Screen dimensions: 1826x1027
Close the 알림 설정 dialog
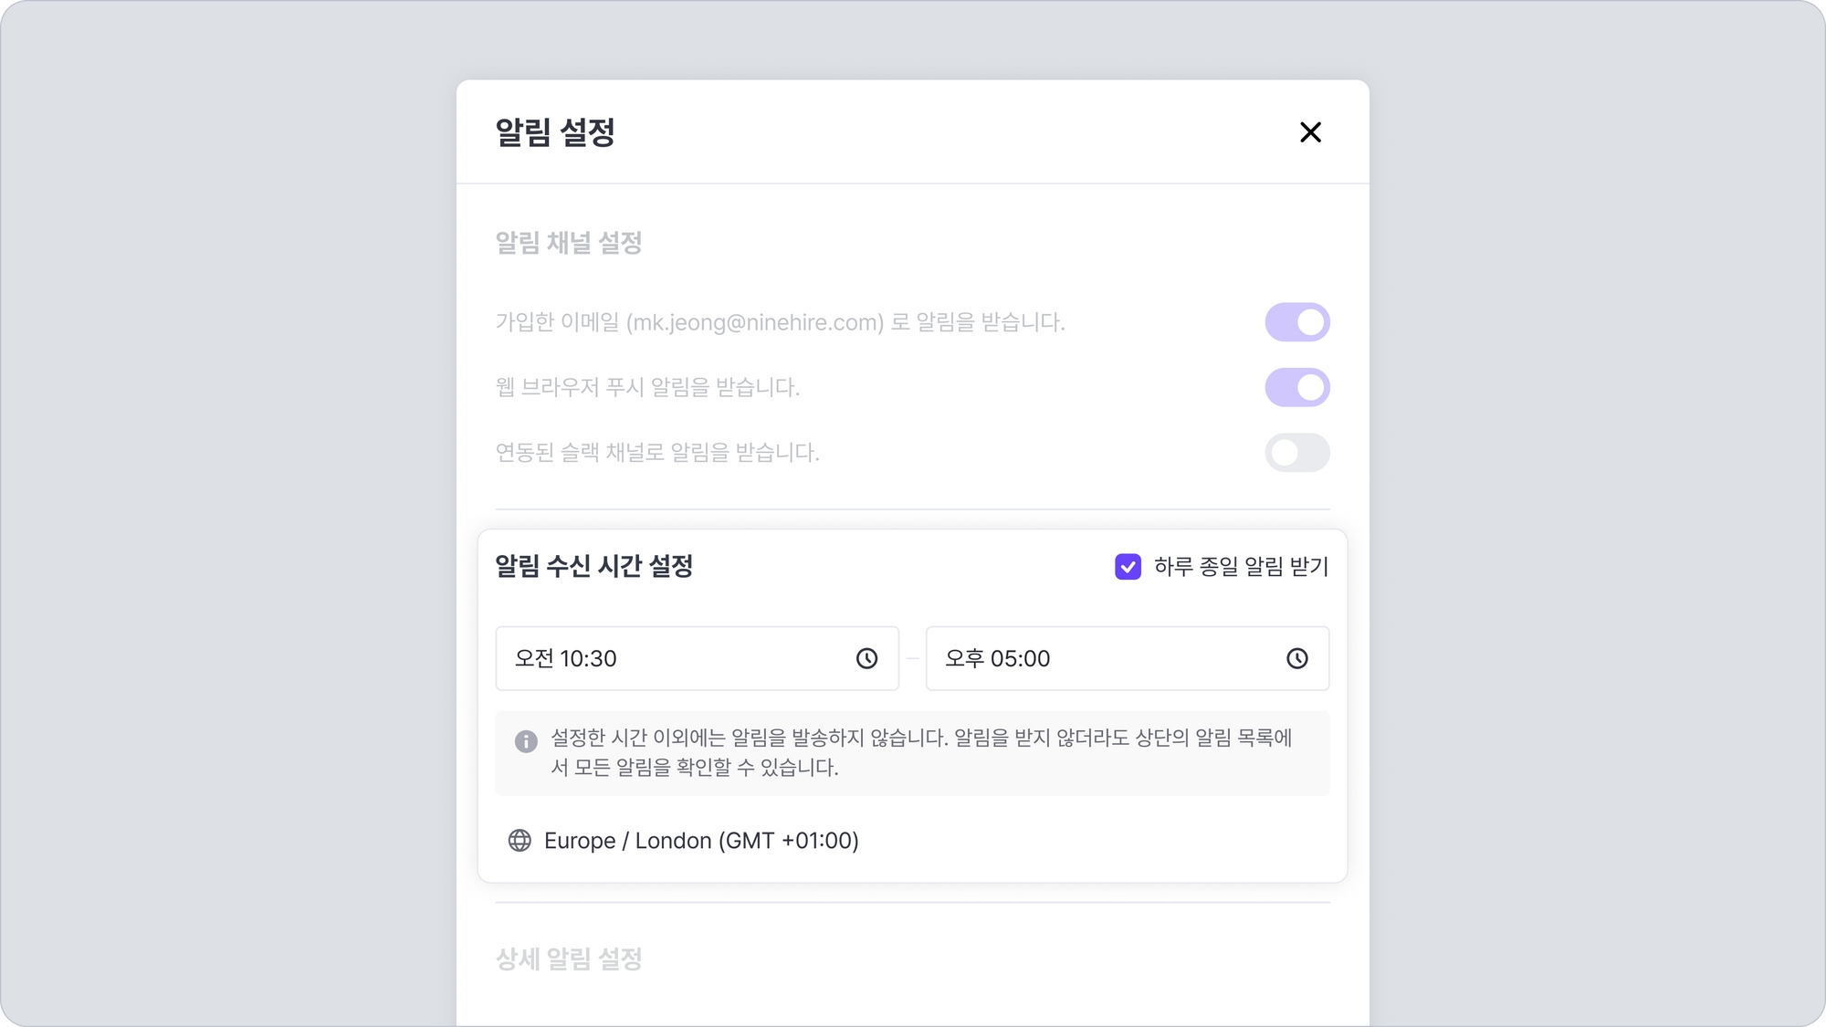(x=1310, y=132)
